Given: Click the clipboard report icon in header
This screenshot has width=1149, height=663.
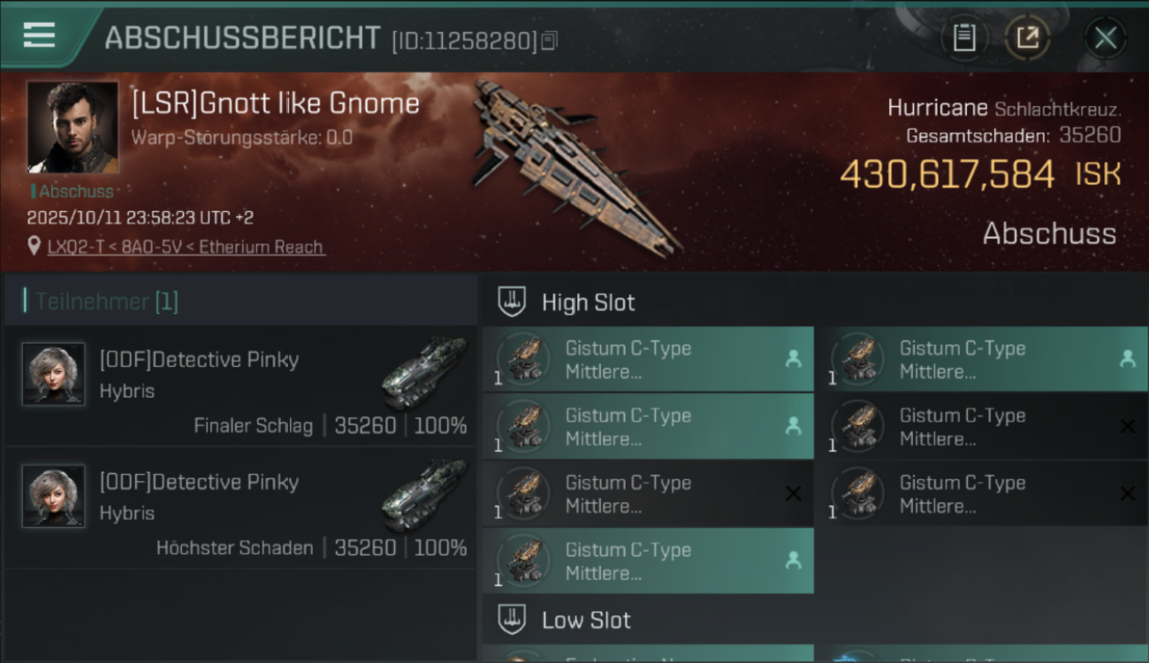Looking at the screenshot, I should [964, 38].
